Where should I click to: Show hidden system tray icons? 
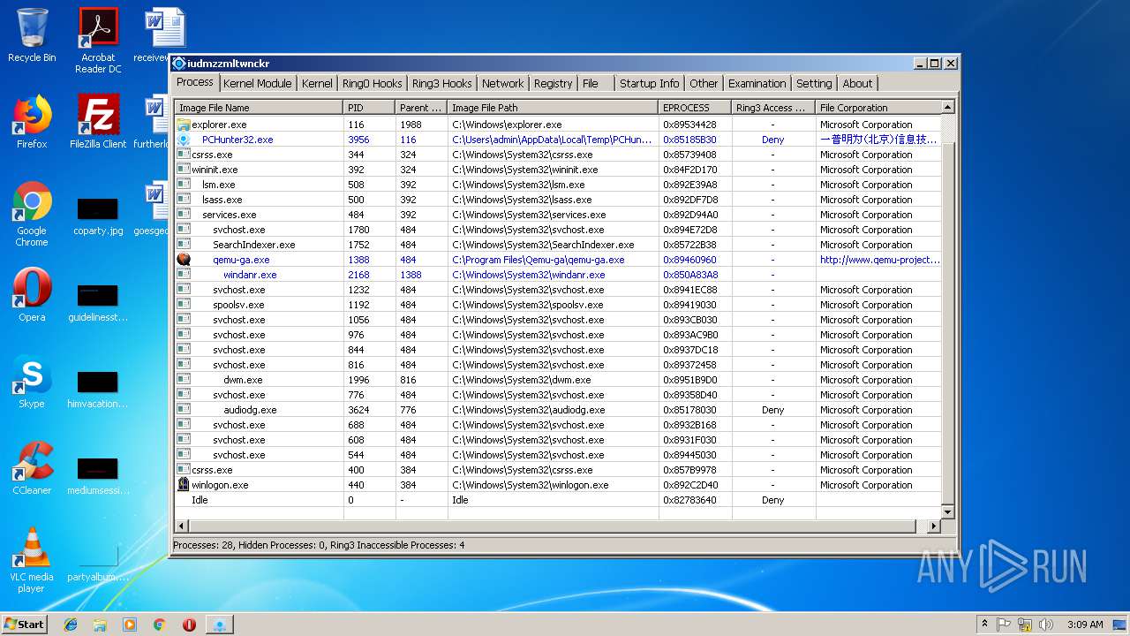point(984,625)
